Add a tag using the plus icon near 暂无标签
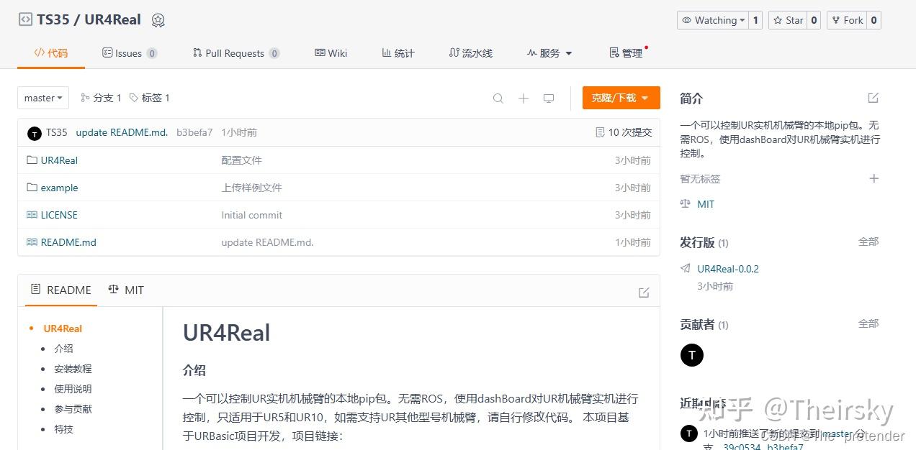The height and width of the screenshot is (450, 916). point(874,178)
